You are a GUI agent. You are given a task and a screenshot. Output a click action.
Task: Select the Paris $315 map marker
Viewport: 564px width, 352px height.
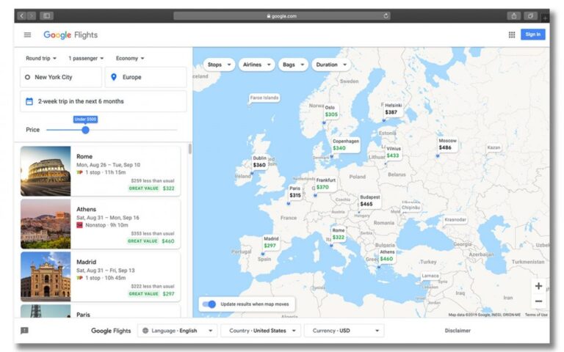pos(295,192)
